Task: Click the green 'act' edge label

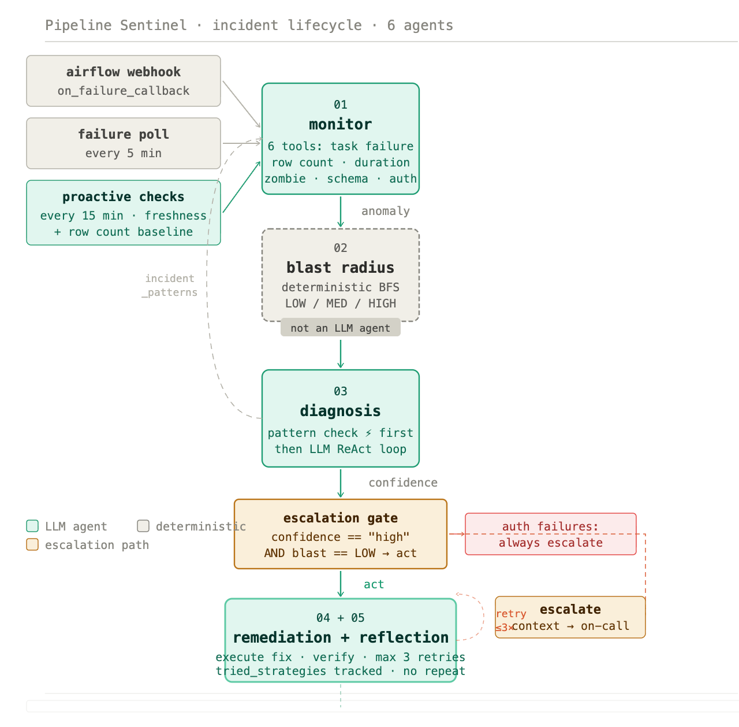Action: [374, 584]
